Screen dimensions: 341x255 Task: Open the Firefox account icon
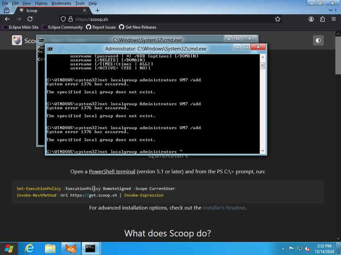pyautogui.click(x=311, y=19)
